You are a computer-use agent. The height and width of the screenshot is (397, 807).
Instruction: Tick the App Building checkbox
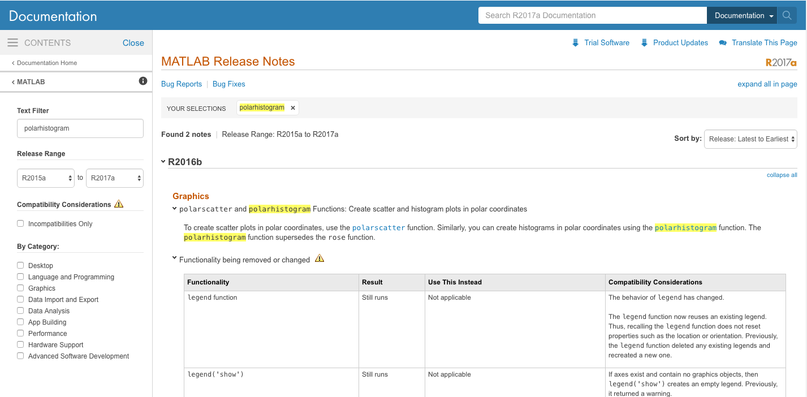(x=20, y=322)
